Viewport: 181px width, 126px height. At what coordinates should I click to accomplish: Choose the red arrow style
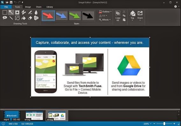coord(48,16)
